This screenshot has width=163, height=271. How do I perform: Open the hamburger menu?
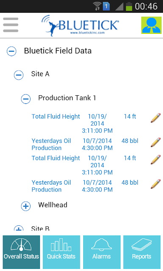pos(11,25)
